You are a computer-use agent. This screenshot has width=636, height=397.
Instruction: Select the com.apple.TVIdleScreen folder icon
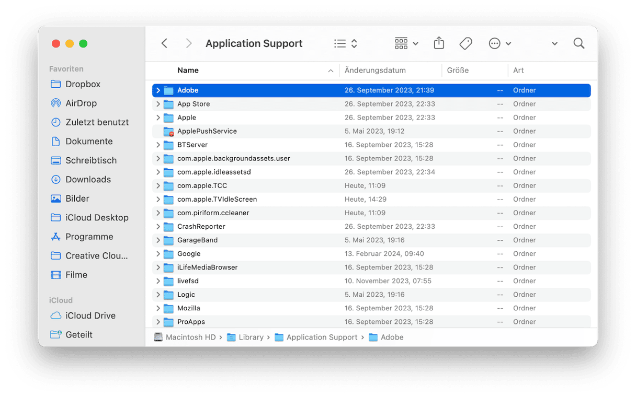pos(168,199)
